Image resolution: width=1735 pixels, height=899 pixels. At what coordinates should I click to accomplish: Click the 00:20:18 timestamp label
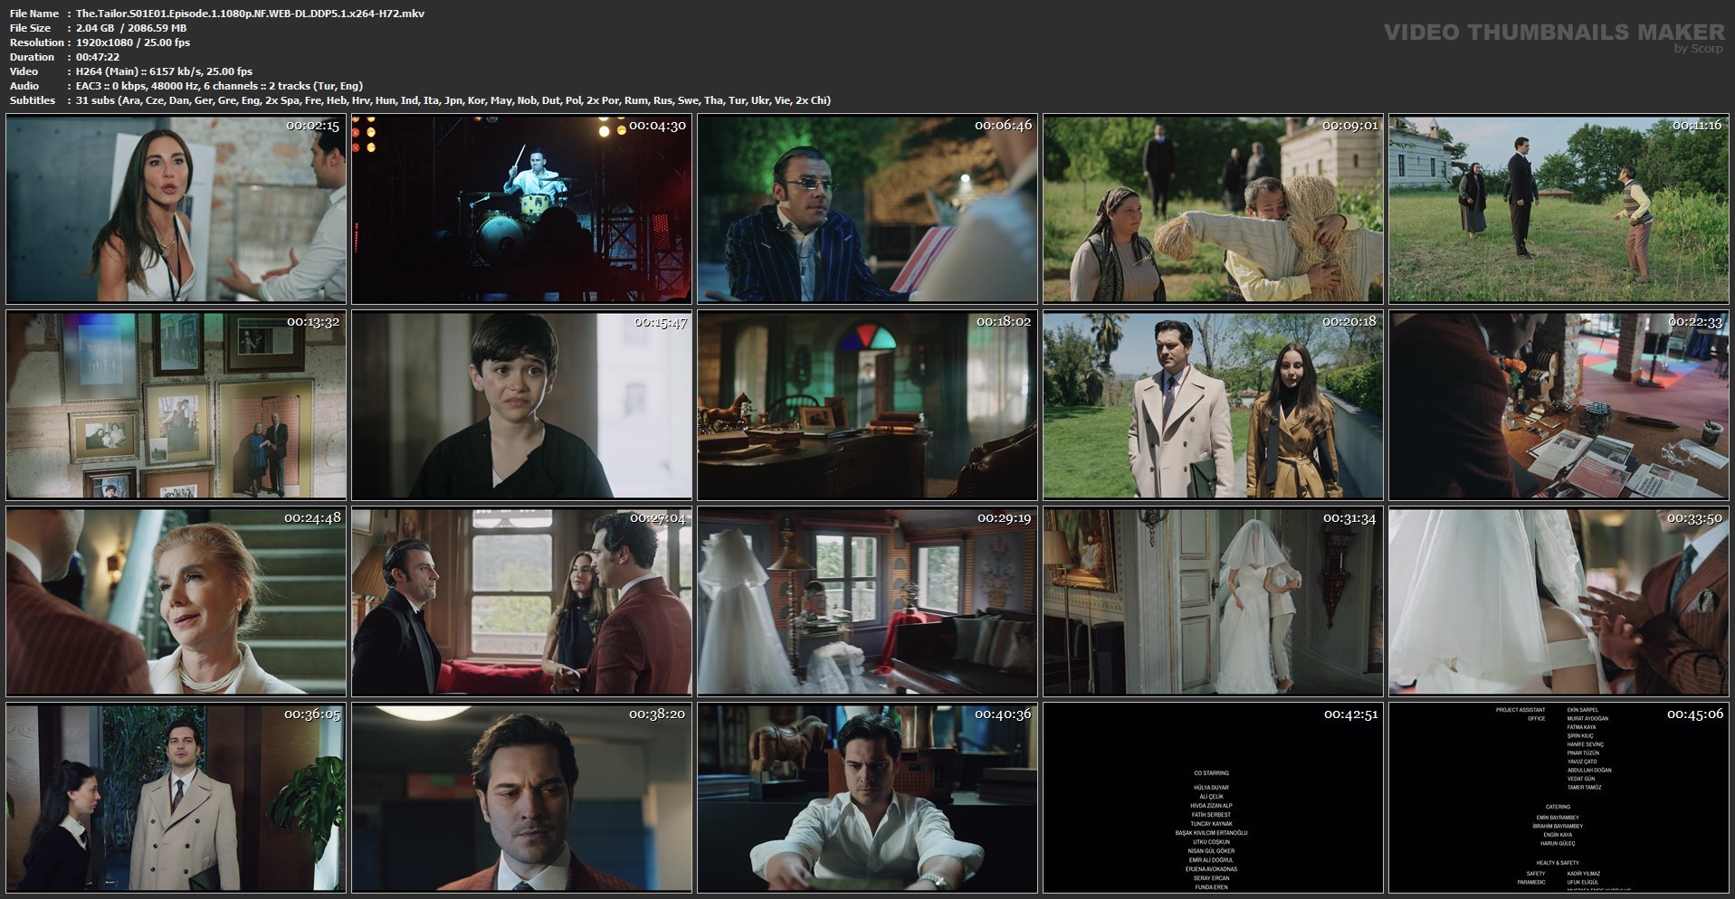[1349, 322]
